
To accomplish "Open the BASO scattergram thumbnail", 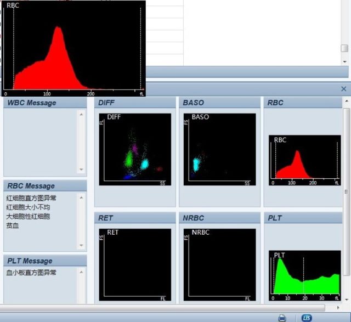I will [x=219, y=149].
